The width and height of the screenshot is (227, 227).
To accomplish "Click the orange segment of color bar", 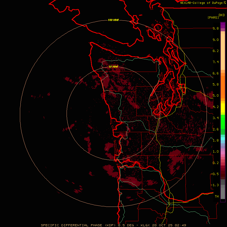I will click(223, 87).
